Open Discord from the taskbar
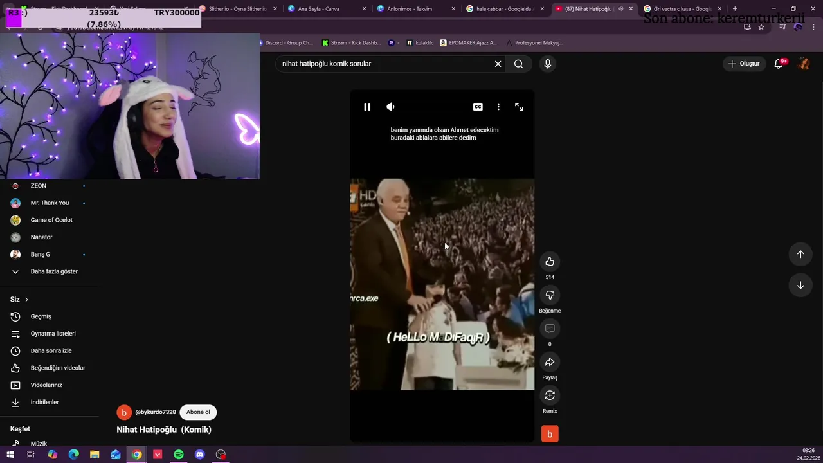Viewport: 823px width, 463px height. click(200, 455)
